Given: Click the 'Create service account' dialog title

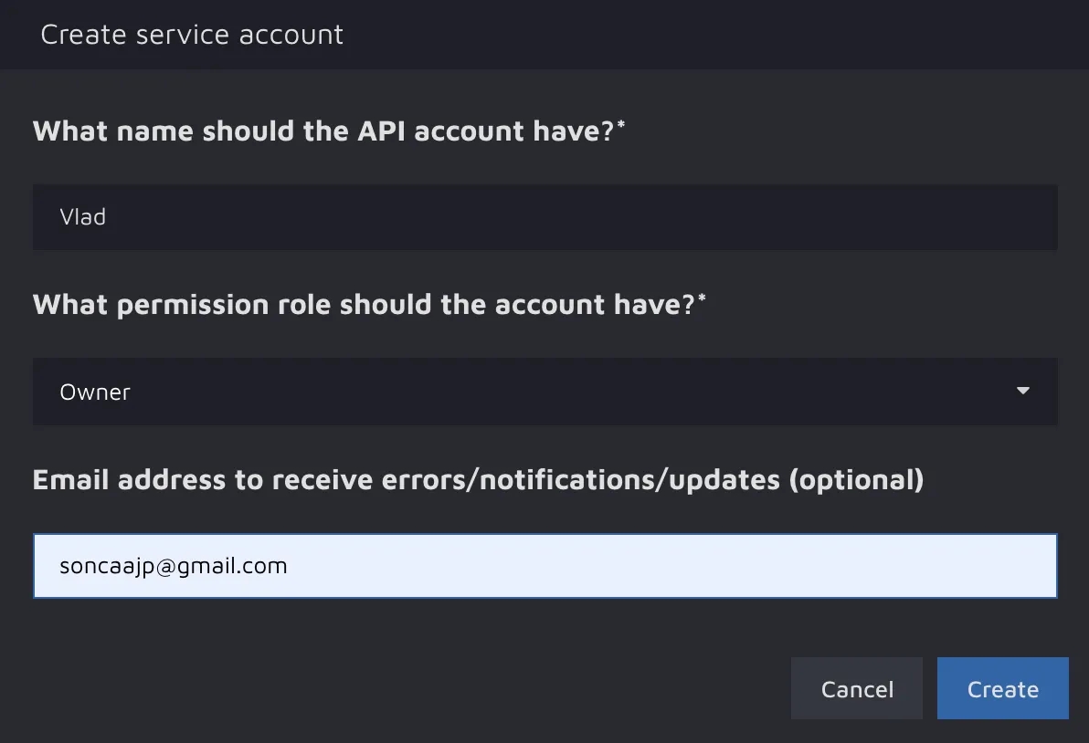Looking at the screenshot, I should click(x=192, y=35).
